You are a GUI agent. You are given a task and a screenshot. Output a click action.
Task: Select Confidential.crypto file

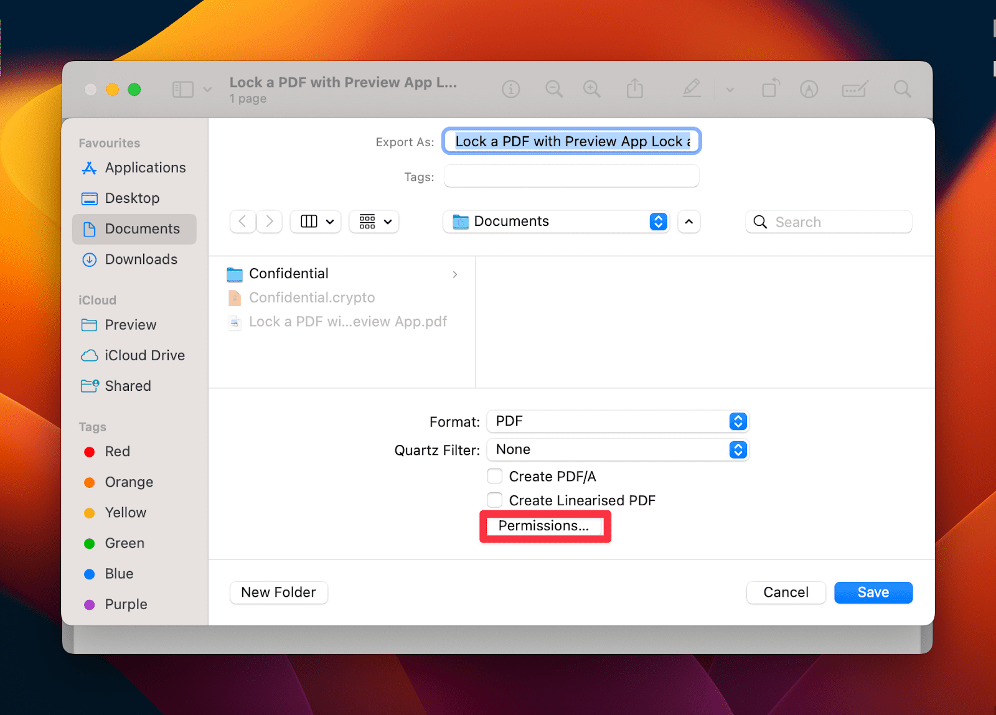[x=343, y=298]
